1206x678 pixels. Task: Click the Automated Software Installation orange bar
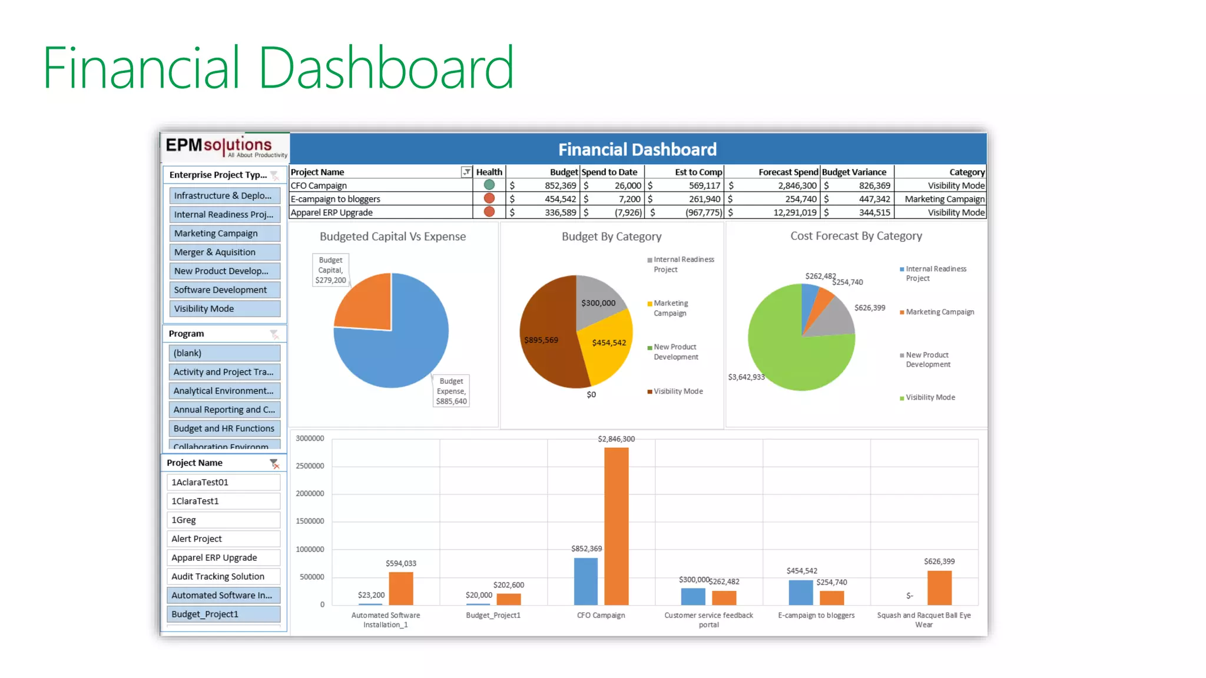(x=401, y=589)
